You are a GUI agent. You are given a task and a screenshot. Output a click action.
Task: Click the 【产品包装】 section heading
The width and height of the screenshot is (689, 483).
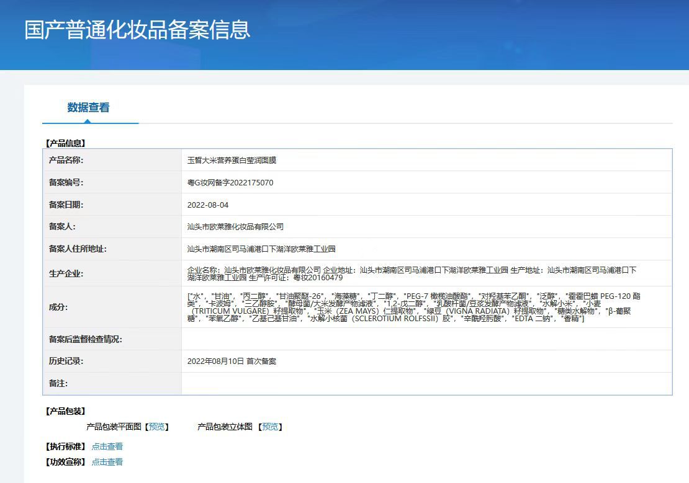tap(65, 412)
